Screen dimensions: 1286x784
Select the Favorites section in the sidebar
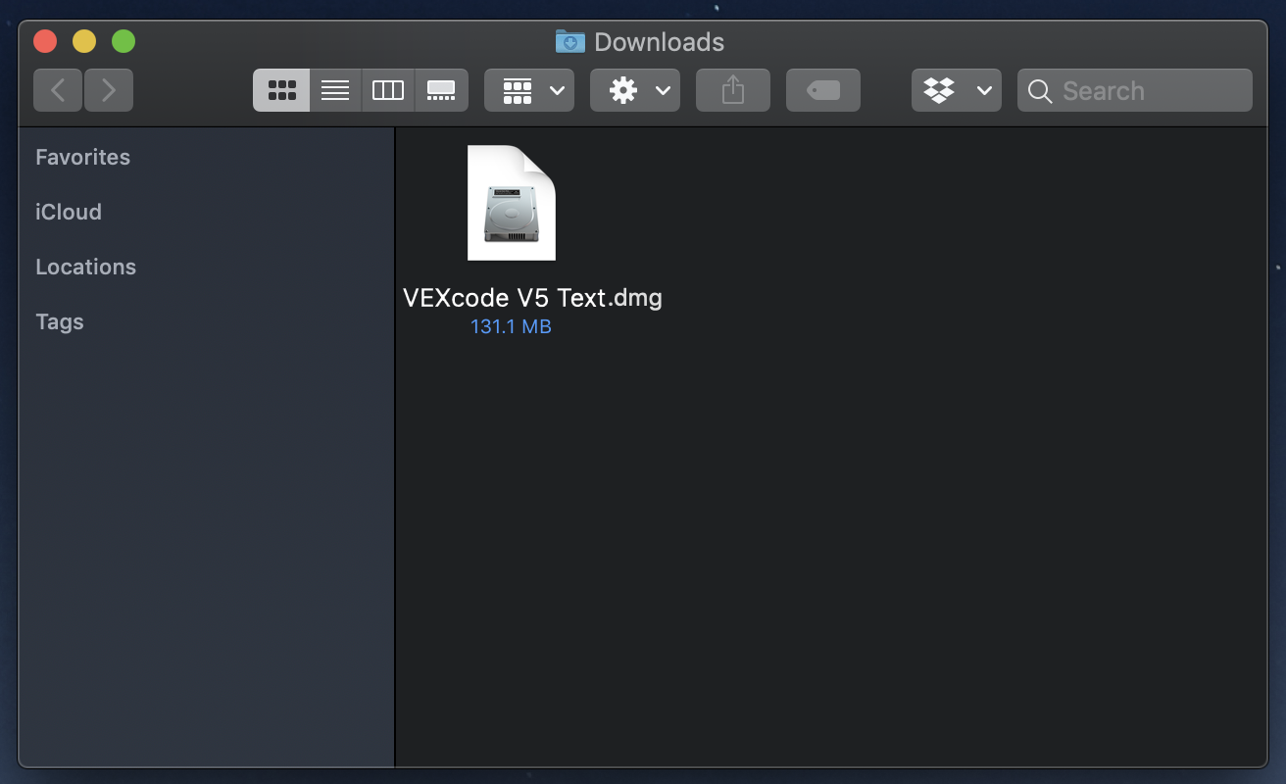click(x=82, y=157)
